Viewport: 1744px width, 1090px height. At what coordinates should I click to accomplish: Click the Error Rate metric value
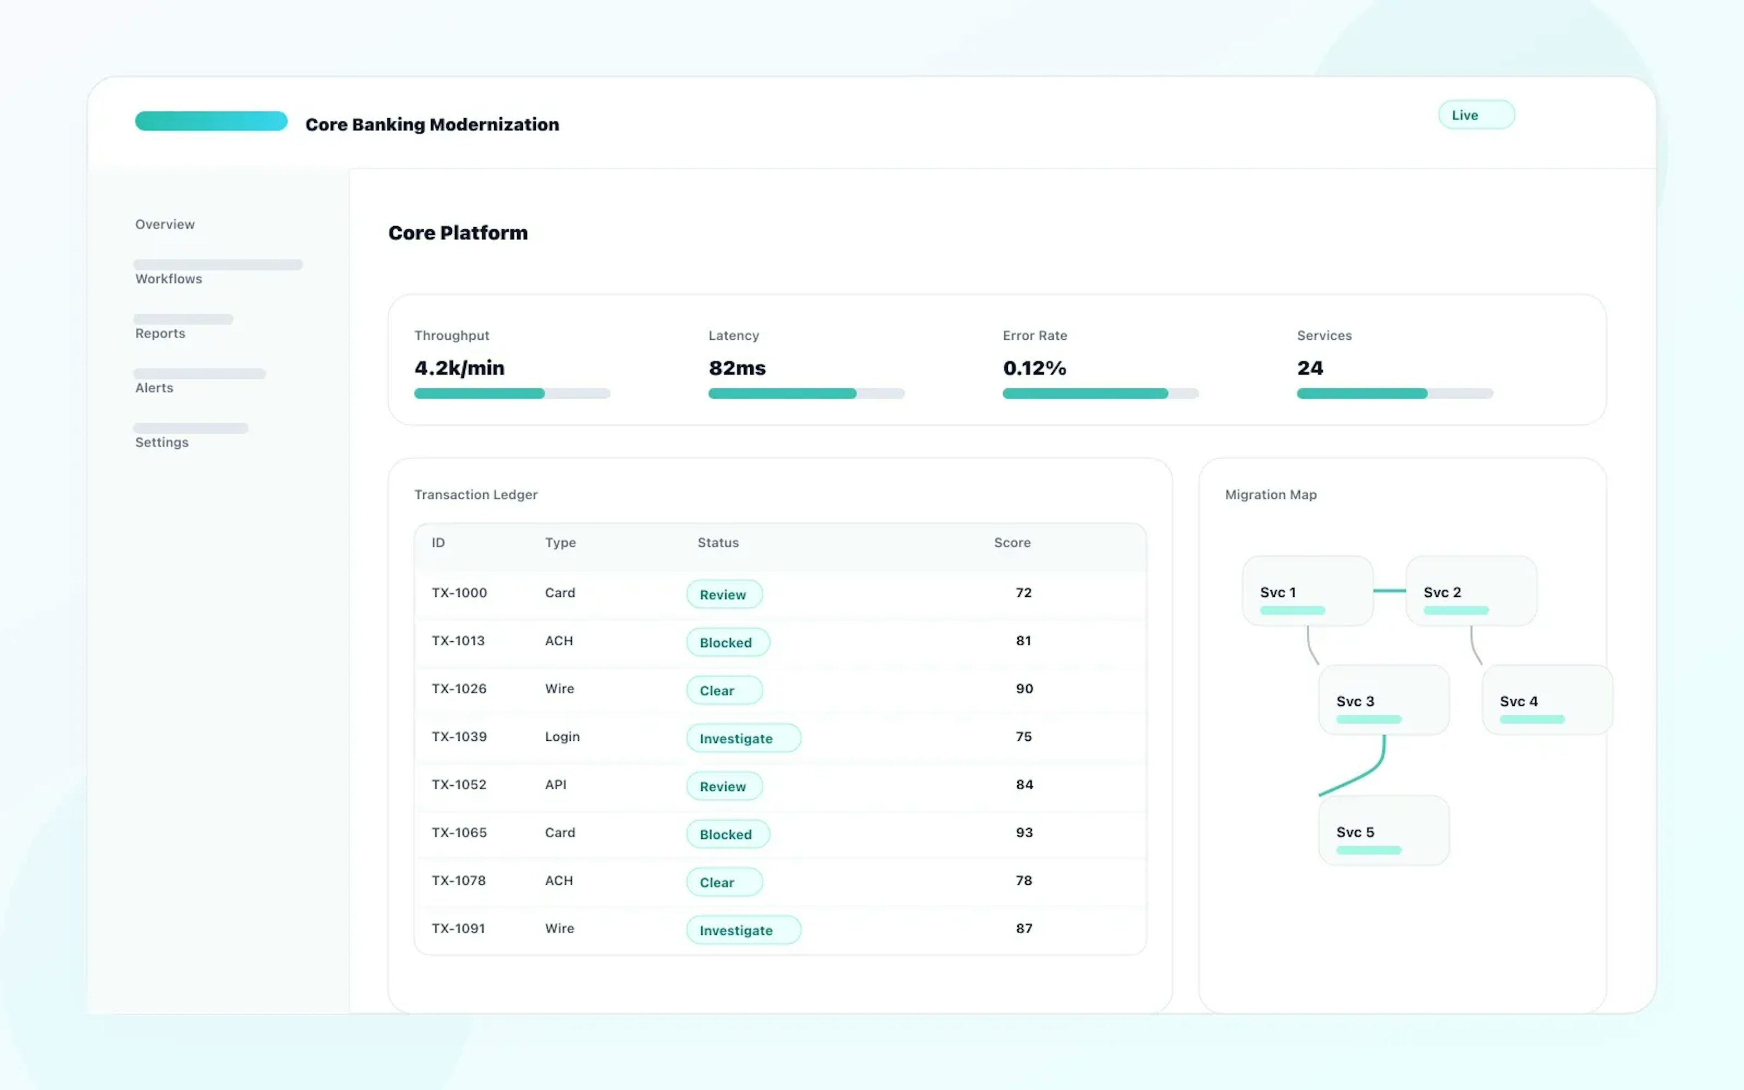coord(1034,368)
